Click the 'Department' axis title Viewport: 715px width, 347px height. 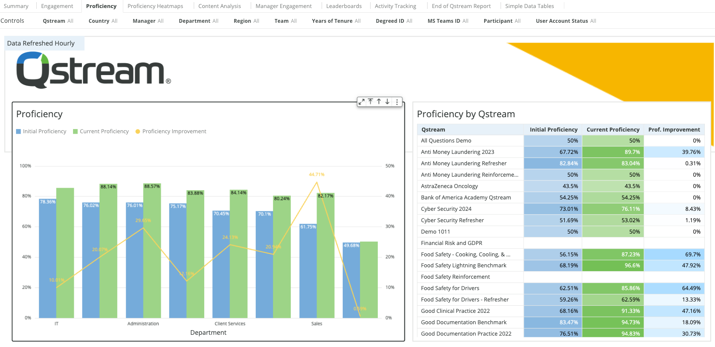[x=208, y=333]
